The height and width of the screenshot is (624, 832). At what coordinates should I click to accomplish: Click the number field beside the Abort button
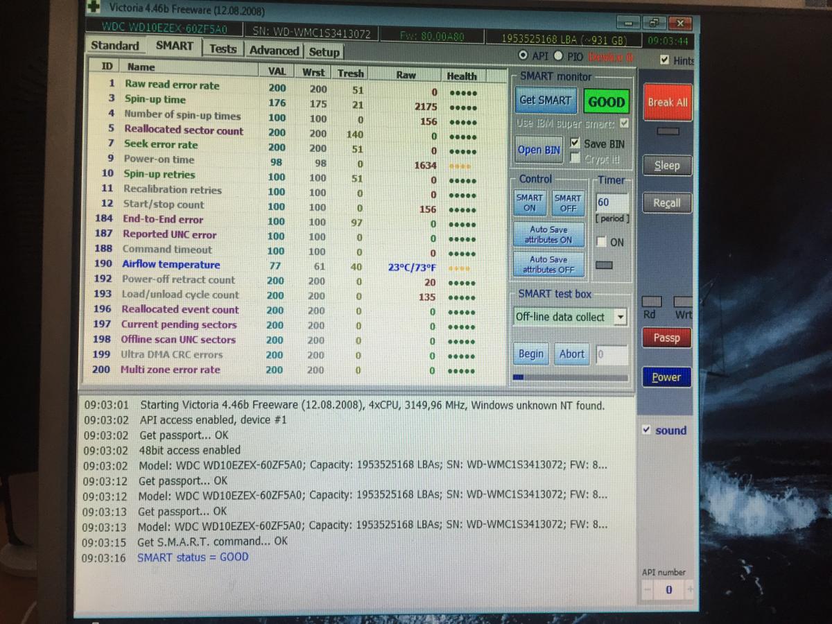[x=612, y=355]
